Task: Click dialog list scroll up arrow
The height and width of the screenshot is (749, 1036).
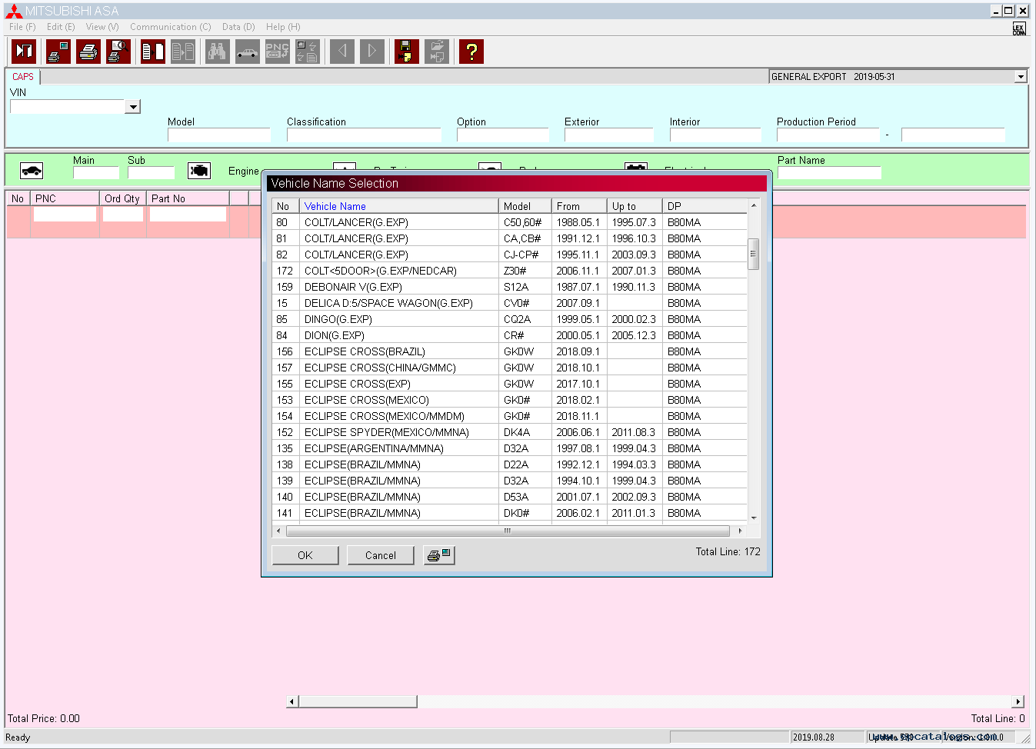Action: coord(754,205)
